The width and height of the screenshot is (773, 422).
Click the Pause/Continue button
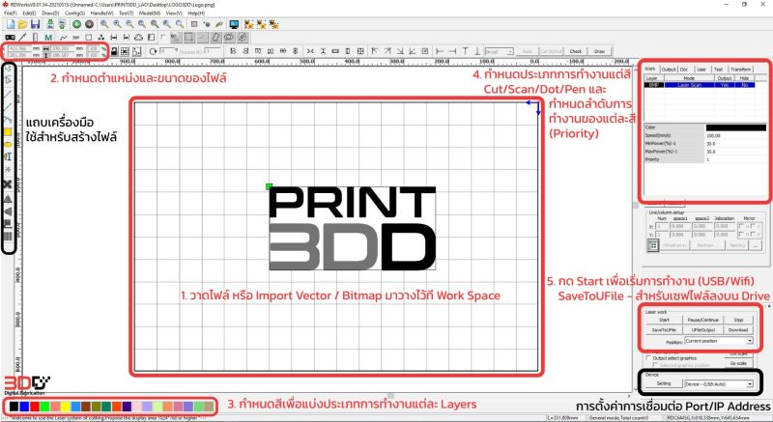[x=703, y=320]
